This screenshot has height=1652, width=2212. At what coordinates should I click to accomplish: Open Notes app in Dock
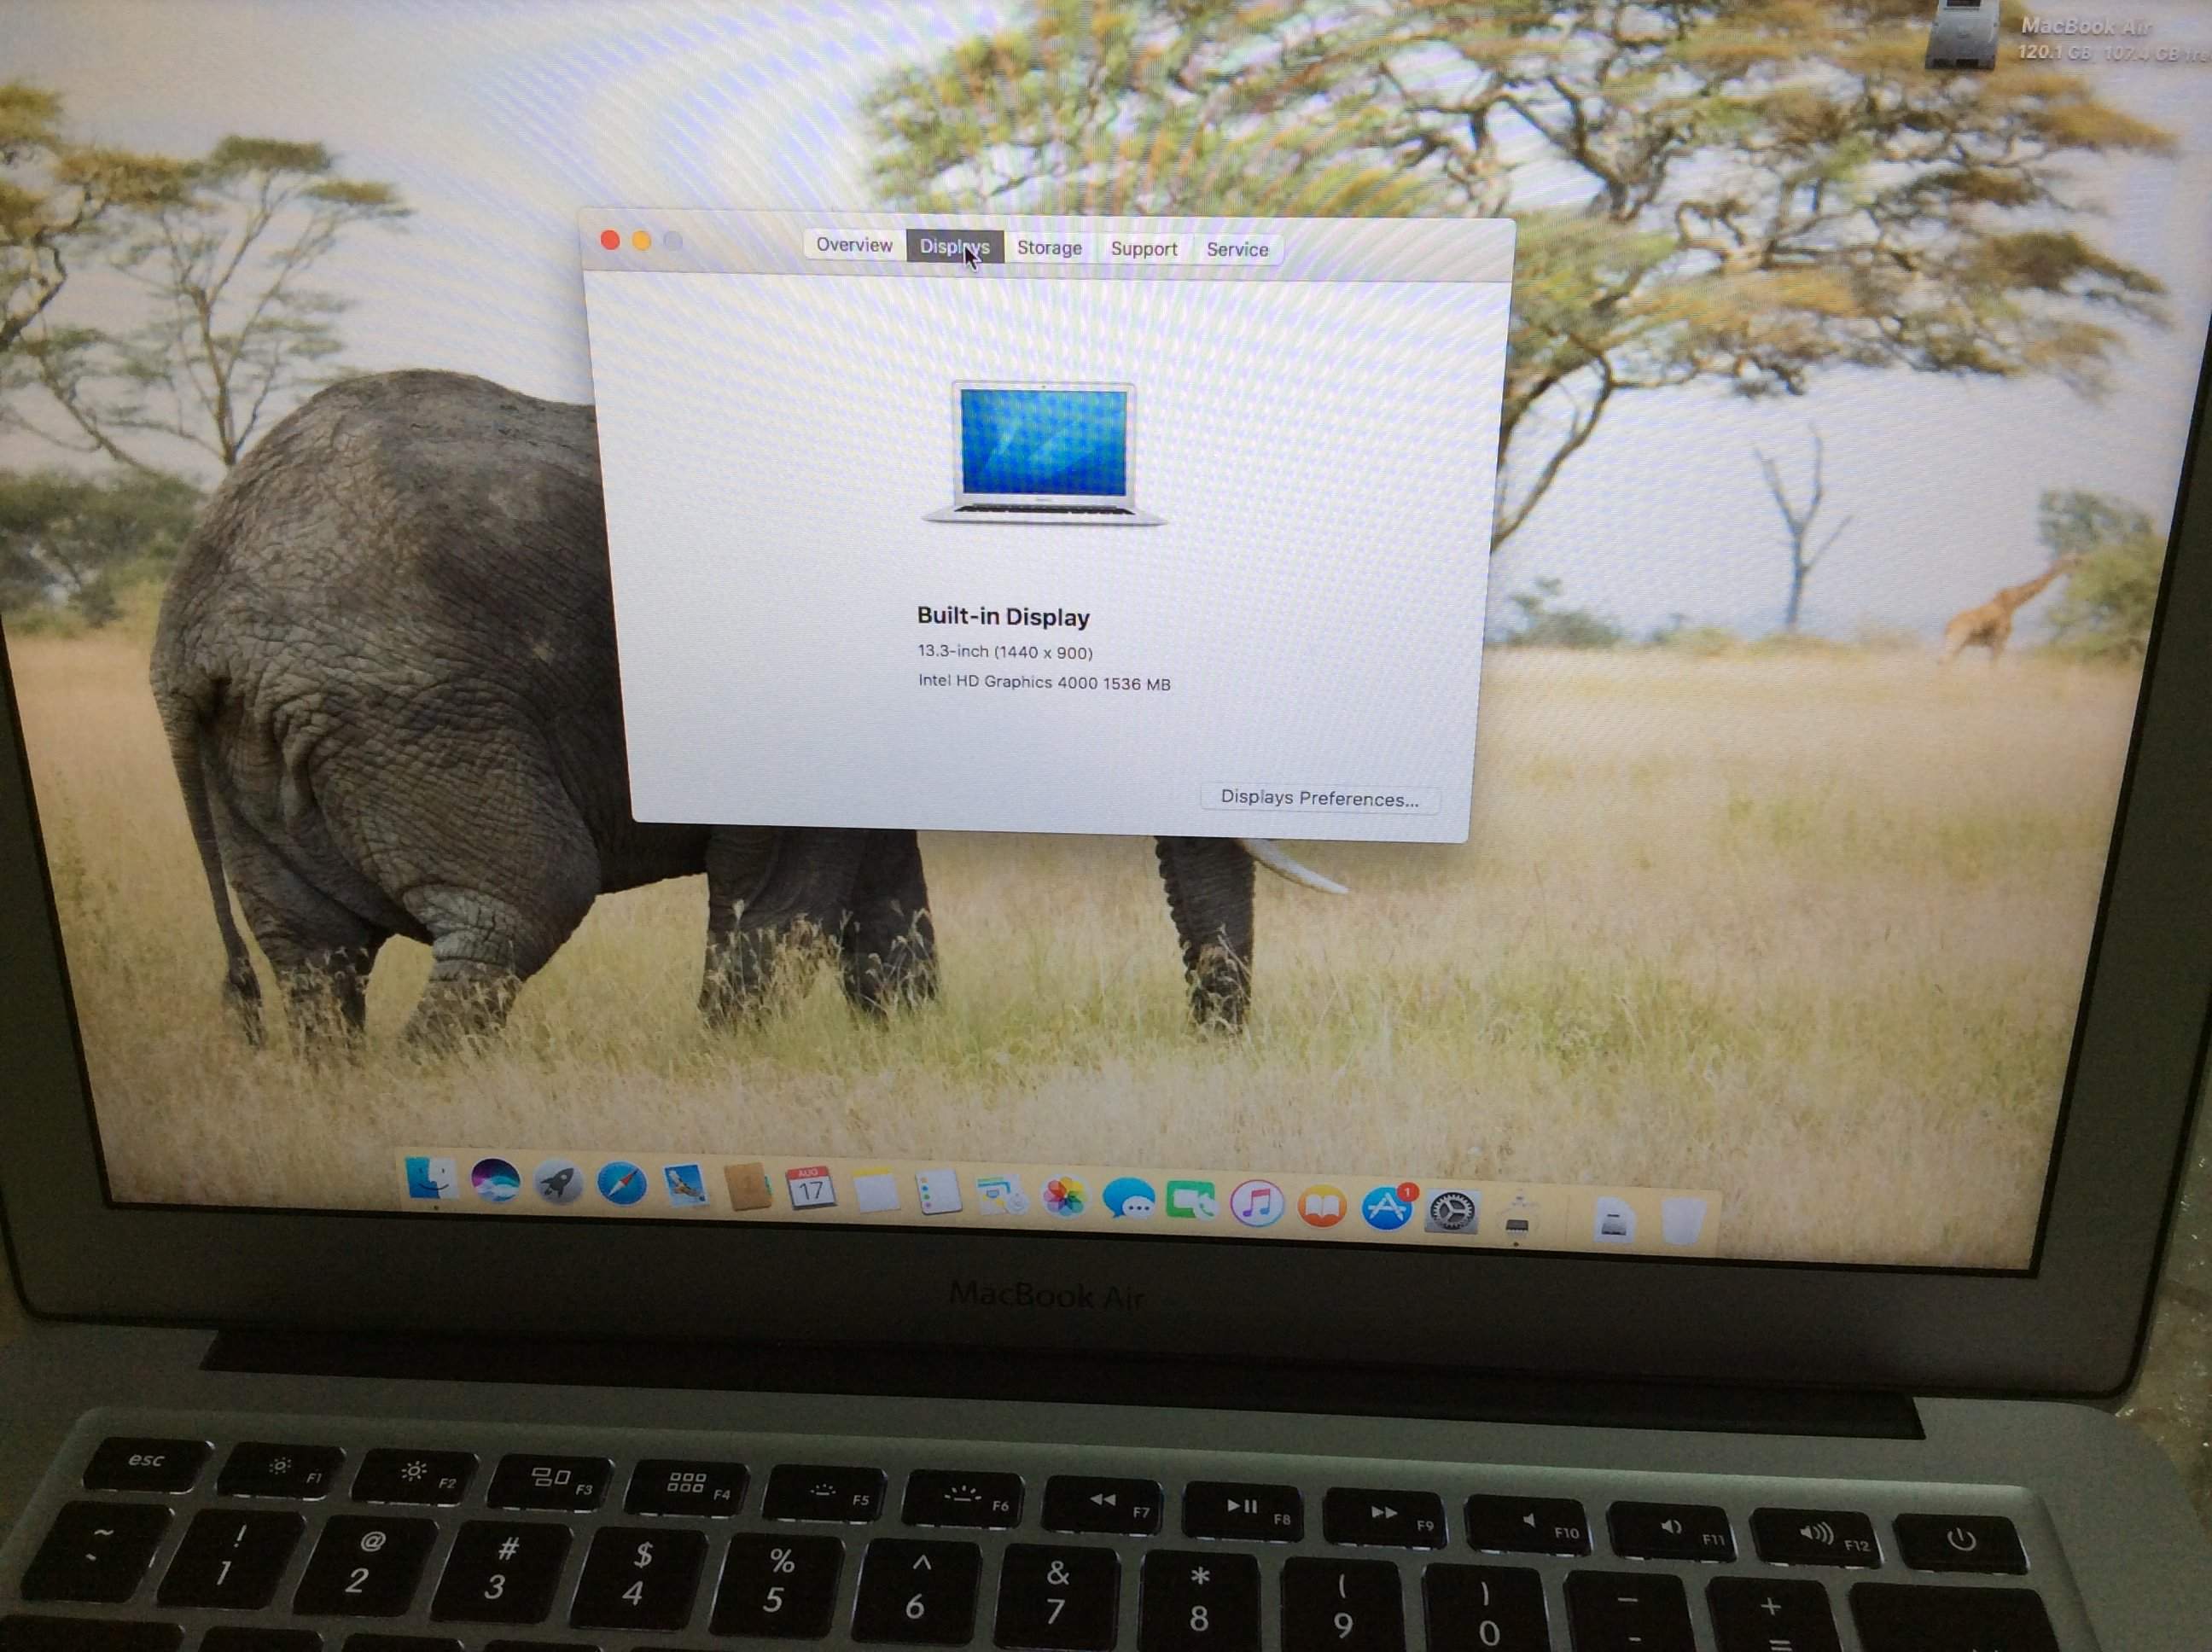pyautogui.click(x=875, y=1192)
